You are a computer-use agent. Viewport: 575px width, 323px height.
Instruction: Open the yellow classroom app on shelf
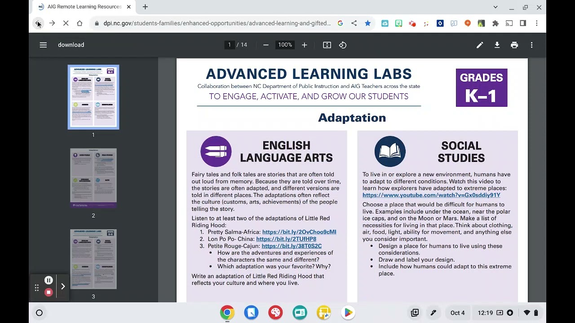(x=324, y=313)
